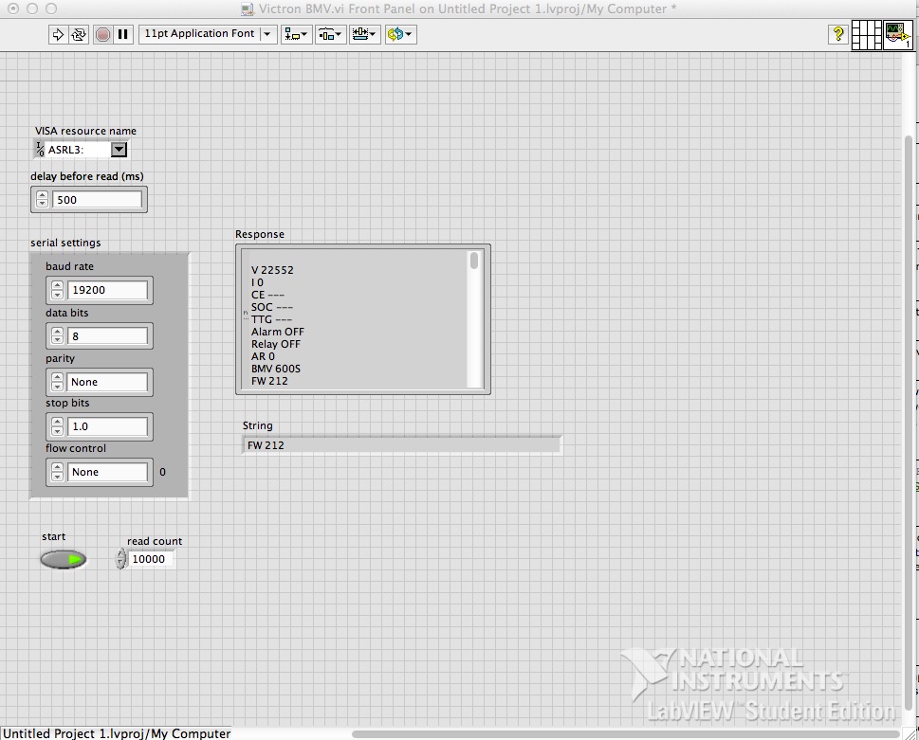Viewport: 919px width, 740px height.
Task: Click the Run arrow button
Action: [58, 34]
